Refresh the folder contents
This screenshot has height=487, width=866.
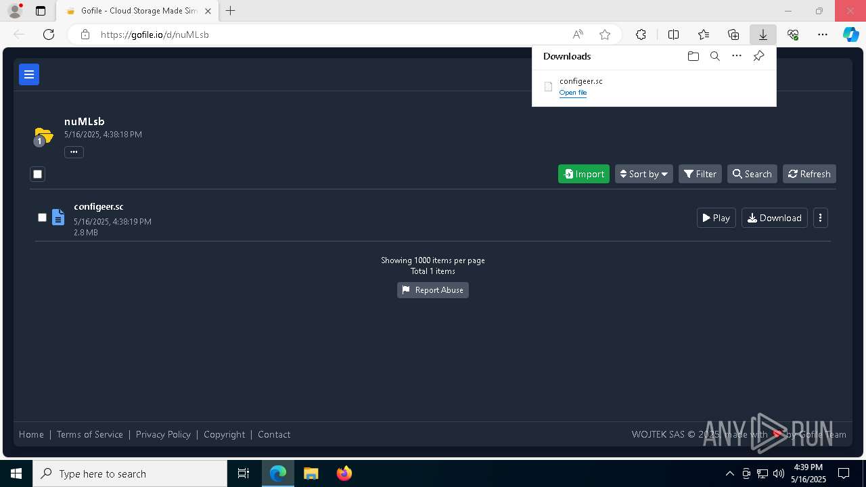click(x=810, y=174)
